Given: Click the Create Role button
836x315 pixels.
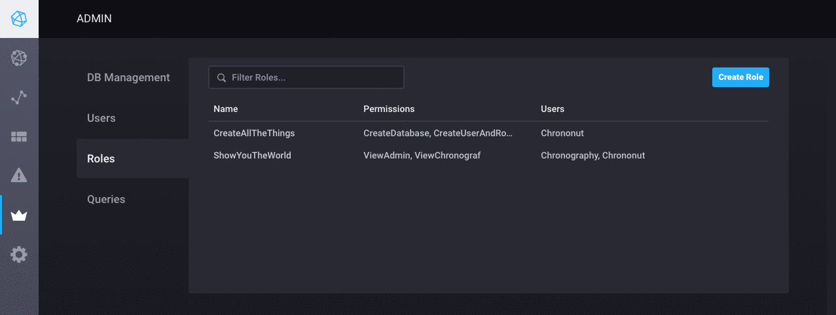Looking at the screenshot, I should (x=740, y=77).
